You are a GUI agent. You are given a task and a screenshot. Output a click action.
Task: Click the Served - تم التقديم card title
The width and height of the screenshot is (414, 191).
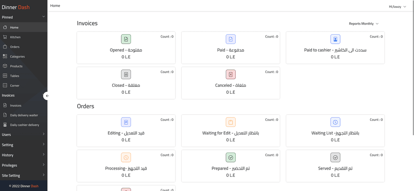click(x=335, y=168)
